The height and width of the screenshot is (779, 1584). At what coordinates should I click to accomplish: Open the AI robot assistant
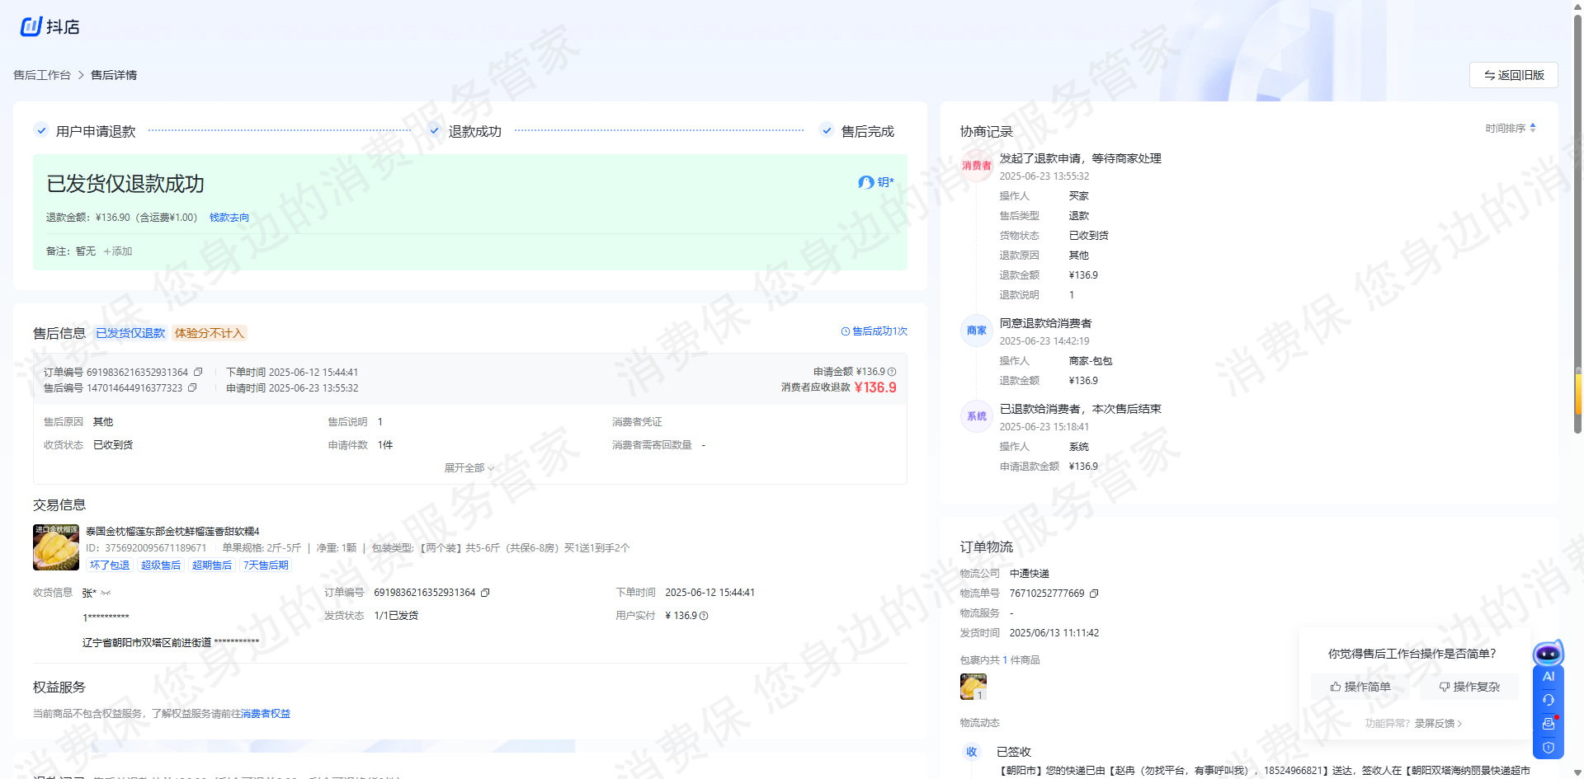coord(1548,655)
